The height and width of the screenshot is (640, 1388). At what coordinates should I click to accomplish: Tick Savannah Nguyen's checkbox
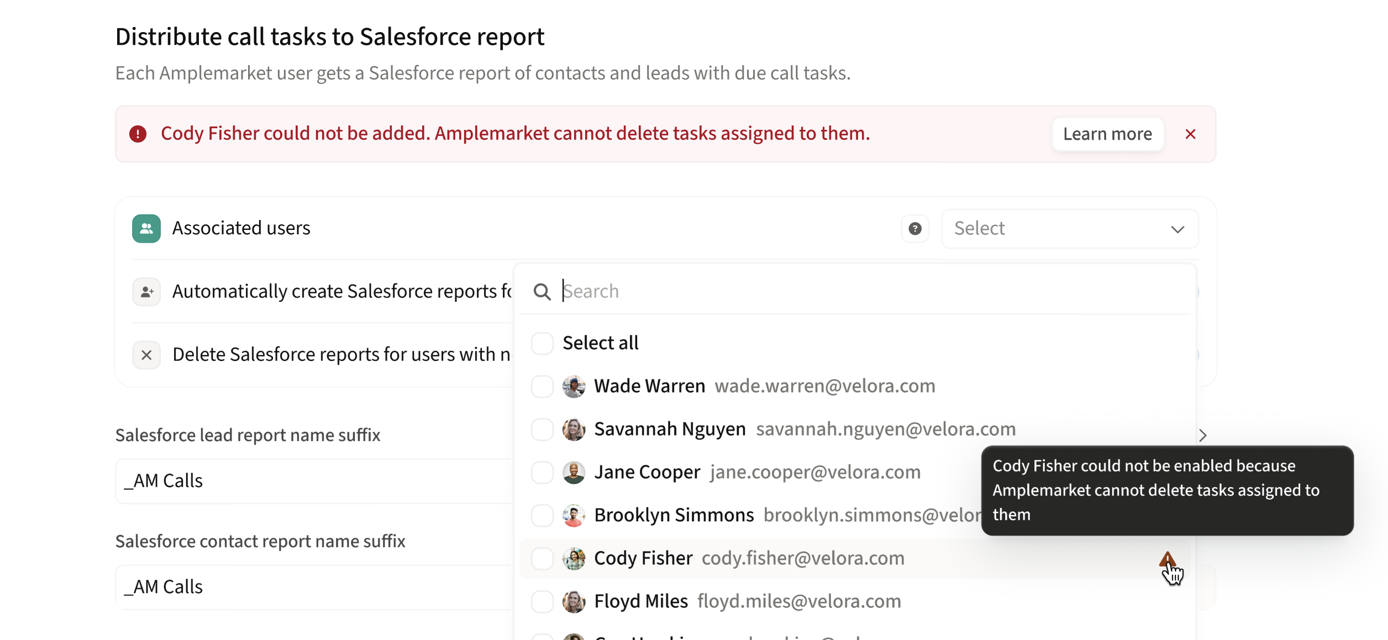click(x=542, y=429)
